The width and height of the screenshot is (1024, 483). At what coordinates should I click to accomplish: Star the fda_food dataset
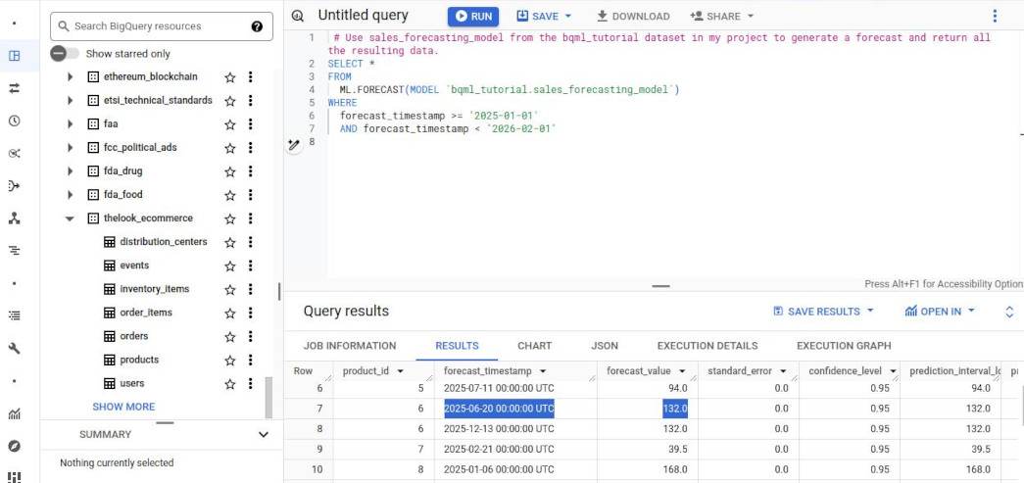tap(230, 195)
